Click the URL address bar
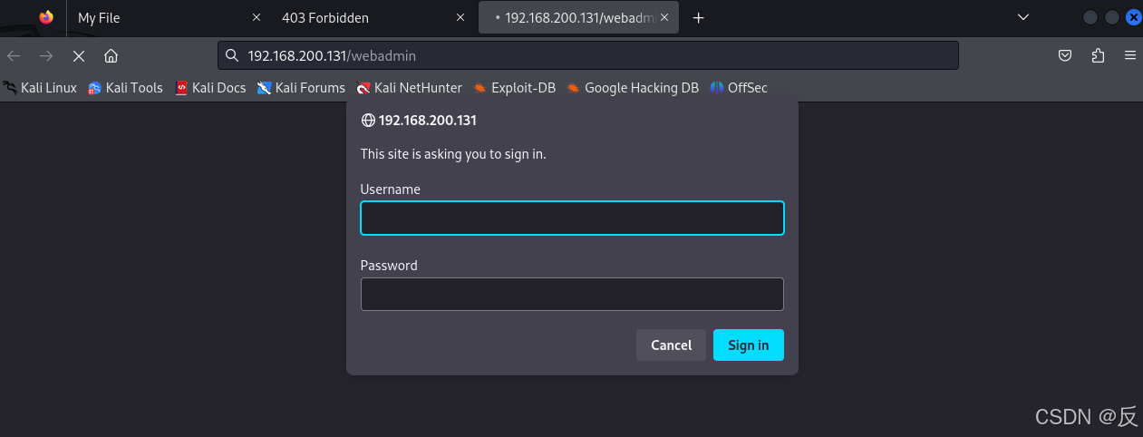 click(588, 56)
